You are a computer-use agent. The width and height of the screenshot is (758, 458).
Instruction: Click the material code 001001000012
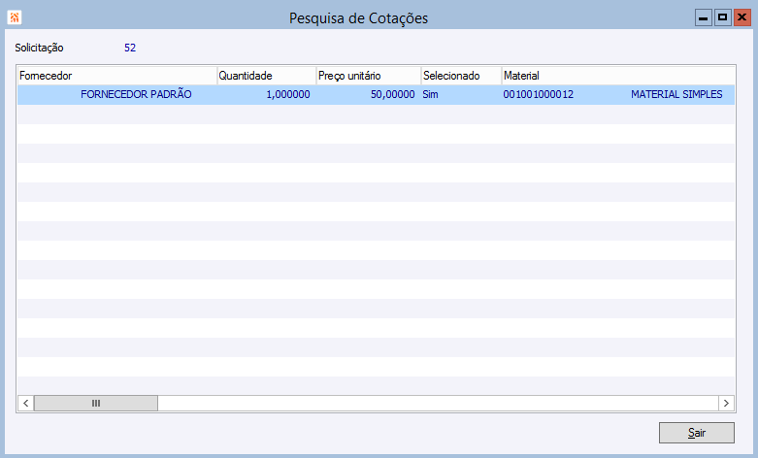tap(538, 95)
